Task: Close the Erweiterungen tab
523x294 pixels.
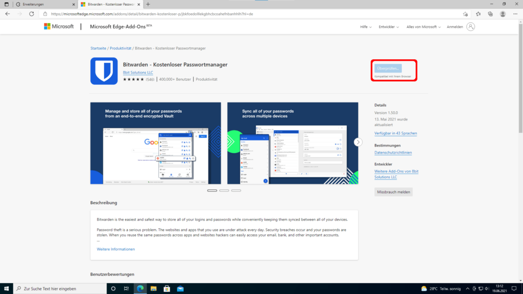Action: [x=74, y=4]
